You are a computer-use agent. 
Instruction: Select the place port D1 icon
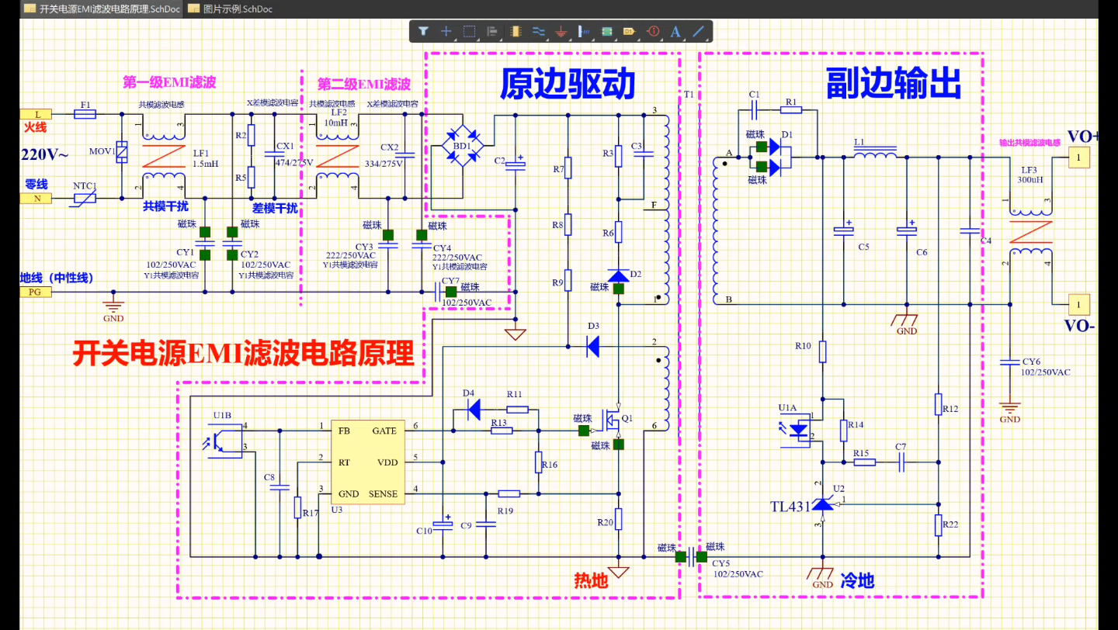[x=630, y=32]
